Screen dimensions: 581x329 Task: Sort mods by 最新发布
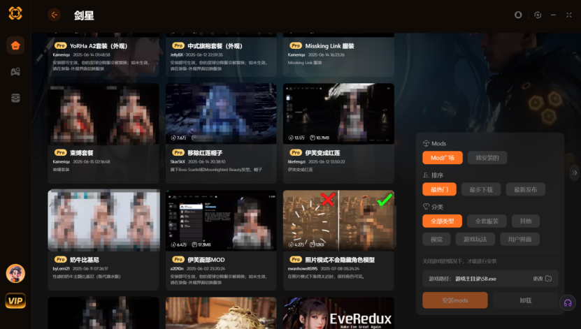(526, 189)
